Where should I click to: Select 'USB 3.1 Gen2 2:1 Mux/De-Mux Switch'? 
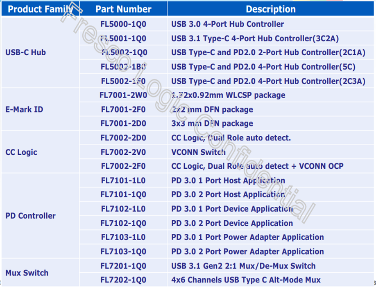click(x=243, y=266)
